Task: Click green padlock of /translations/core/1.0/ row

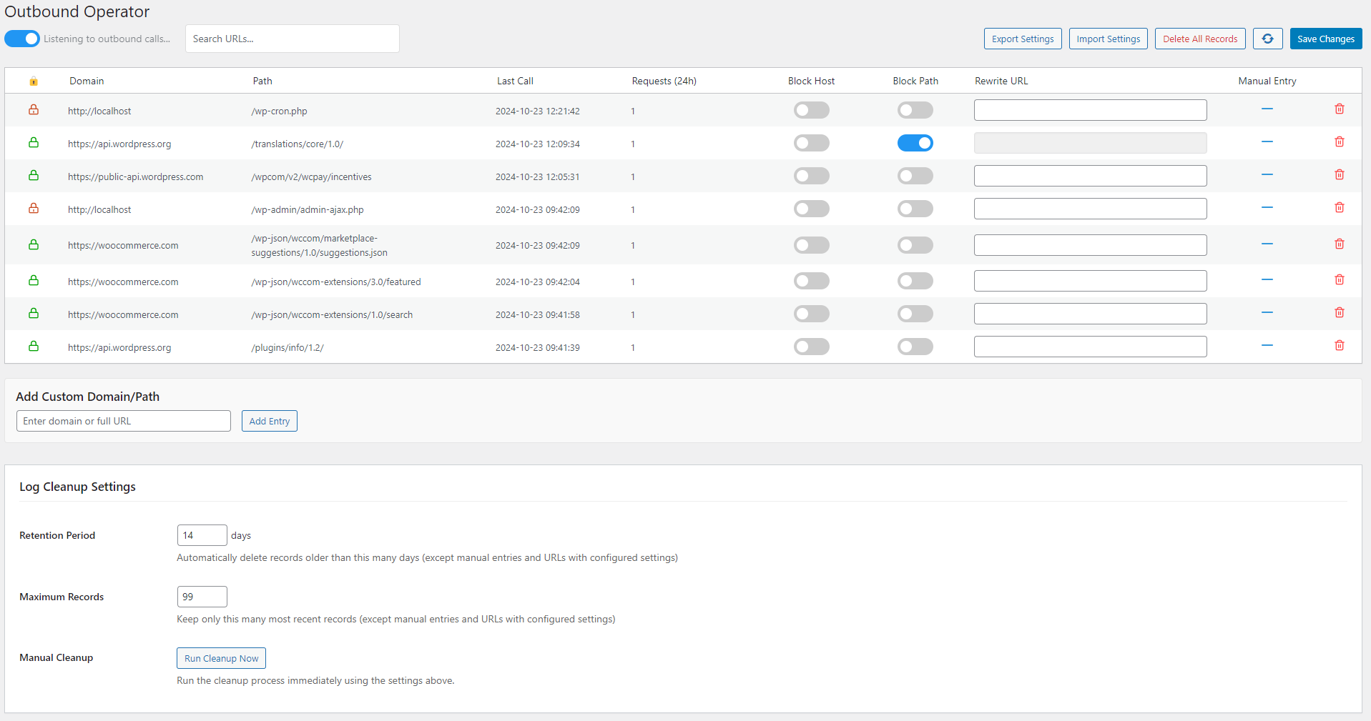Action: coord(34,142)
